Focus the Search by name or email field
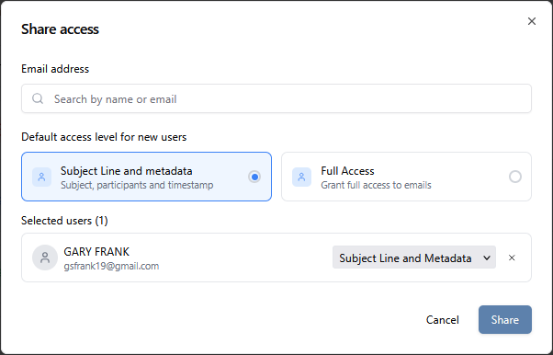This screenshot has height=355, width=553. (x=276, y=98)
